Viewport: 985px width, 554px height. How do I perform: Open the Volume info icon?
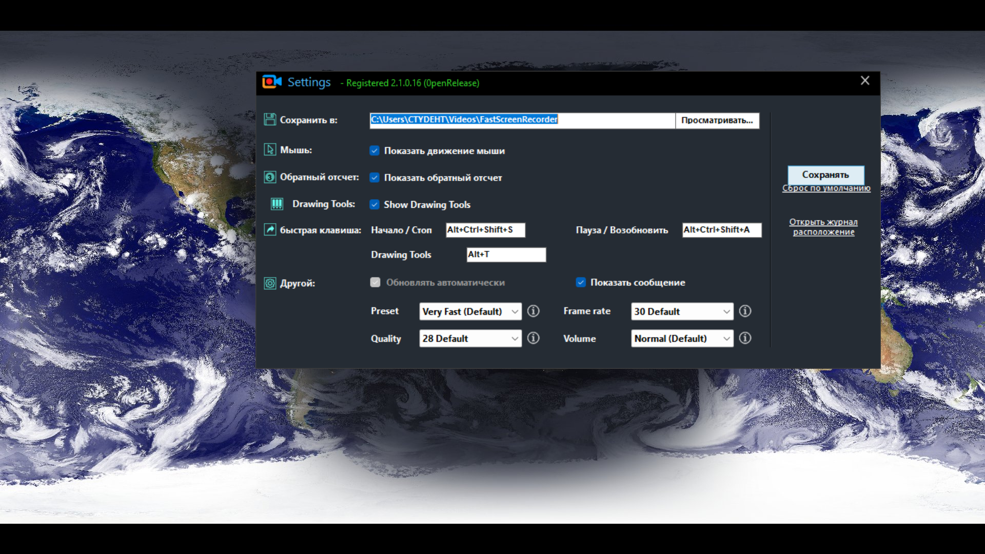click(745, 338)
